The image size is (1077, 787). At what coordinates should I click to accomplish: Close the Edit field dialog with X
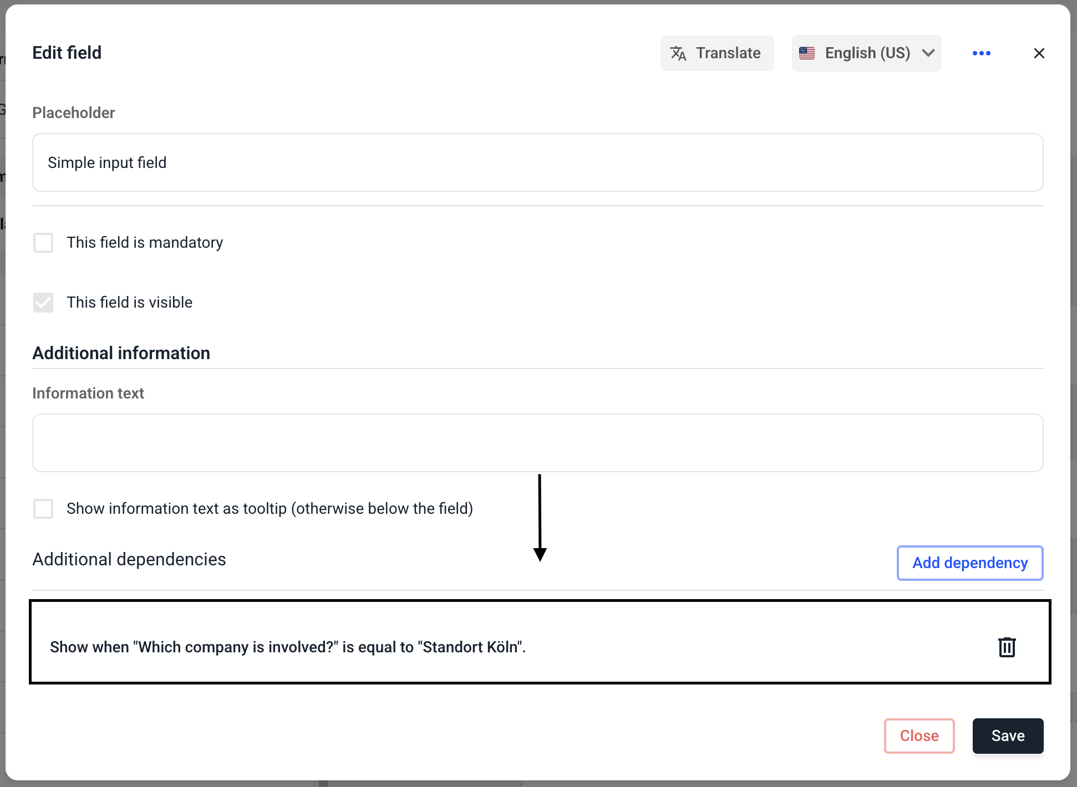pos(1039,53)
